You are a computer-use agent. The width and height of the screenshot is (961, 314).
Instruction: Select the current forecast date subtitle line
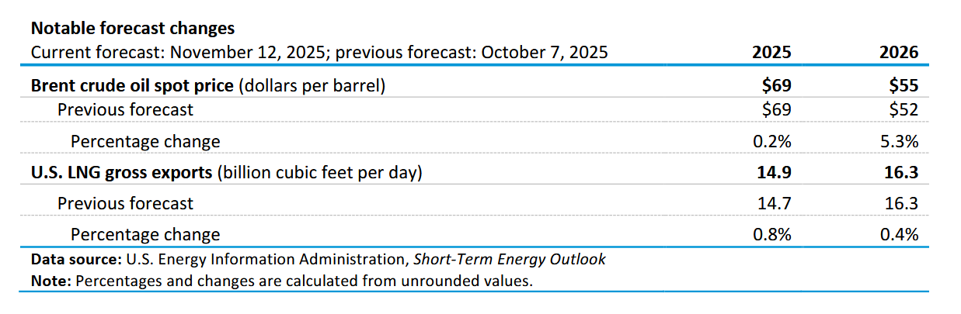(319, 53)
